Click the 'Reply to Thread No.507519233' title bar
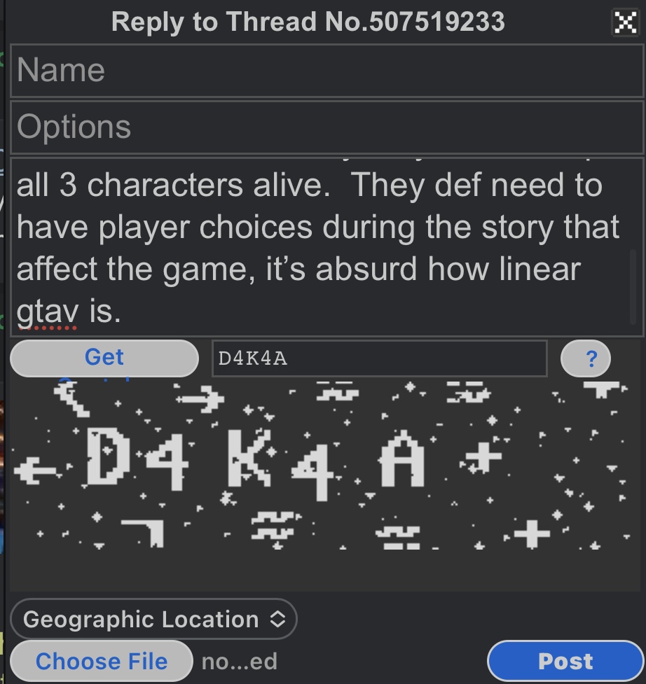Screen dimensions: 646x684 [308, 22]
